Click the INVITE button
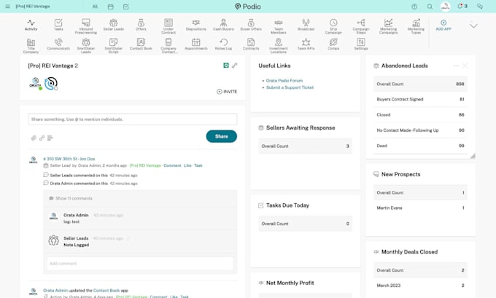The image size is (496, 298). (x=227, y=92)
